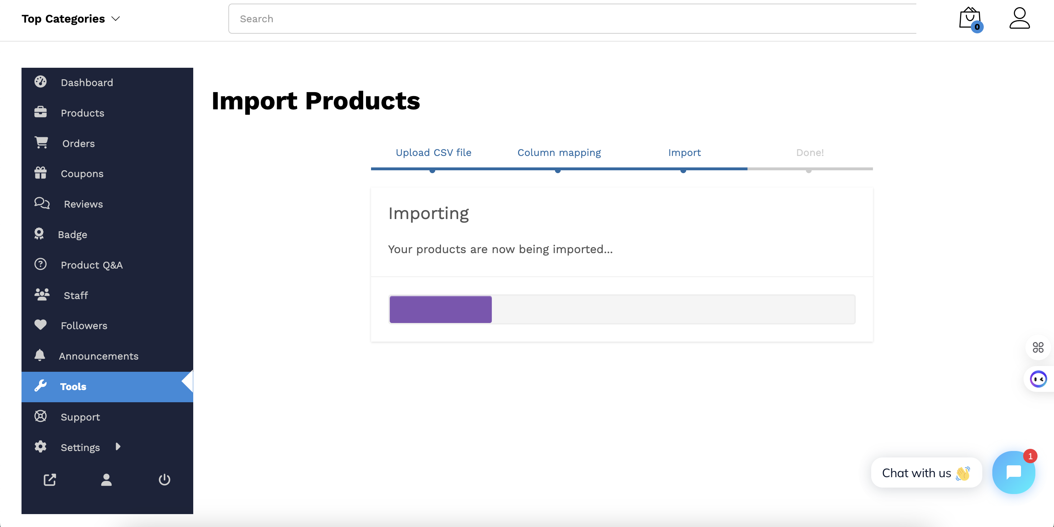Select the active Tools menu item
The width and height of the screenshot is (1054, 527).
click(107, 387)
